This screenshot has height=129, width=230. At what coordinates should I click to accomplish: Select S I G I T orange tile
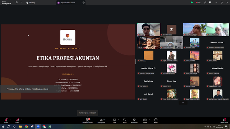point(148,56)
